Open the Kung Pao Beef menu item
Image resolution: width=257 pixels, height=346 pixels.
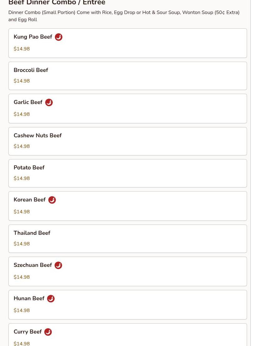(128, 43)
